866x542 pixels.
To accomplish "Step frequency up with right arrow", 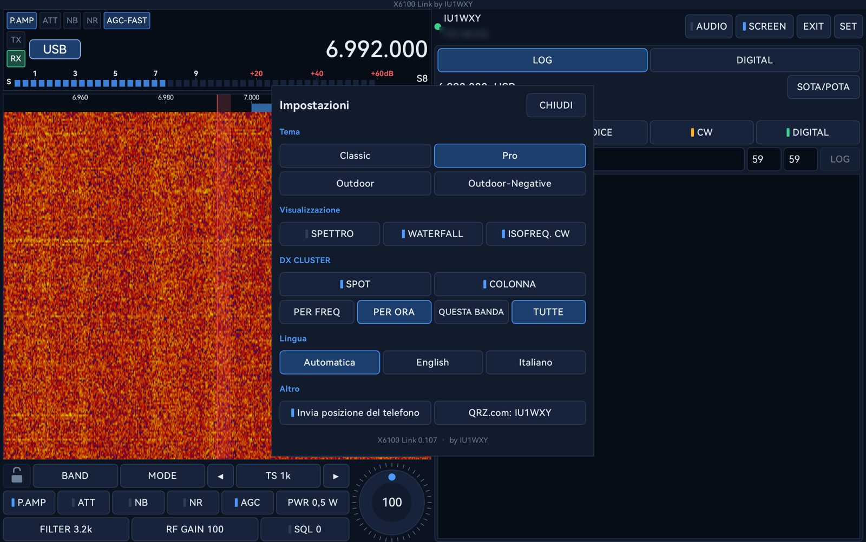I will (336, 476).
